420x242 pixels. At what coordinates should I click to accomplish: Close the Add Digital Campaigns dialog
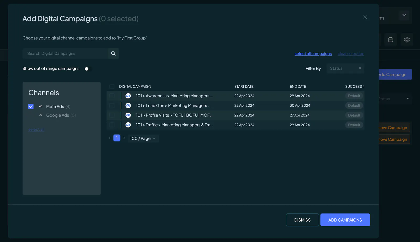365,17
